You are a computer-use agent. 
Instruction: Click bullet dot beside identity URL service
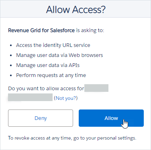pos(11,45)
